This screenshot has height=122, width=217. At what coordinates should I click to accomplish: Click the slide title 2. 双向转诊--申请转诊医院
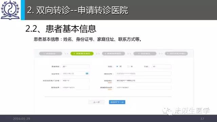(78, 10)
